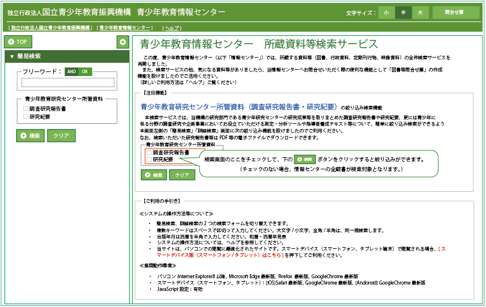
Task: Collapse the sidebar with the arrow icon
Action: coord(123,42)
